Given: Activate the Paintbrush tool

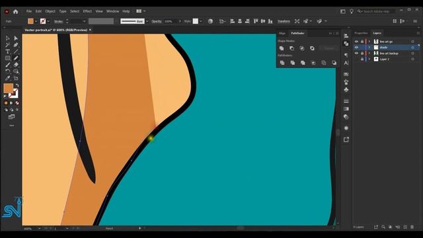Looking at the screenshot, I should 7,65.
